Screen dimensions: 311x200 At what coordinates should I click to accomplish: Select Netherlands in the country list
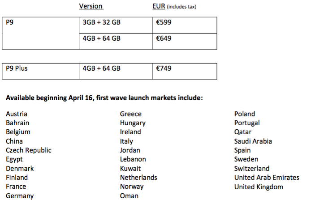tap(138, 177)
